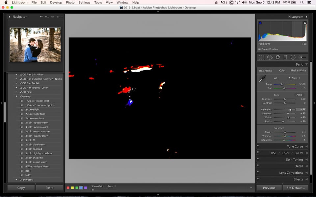Expand the Split Toning panel

(306, 160)
